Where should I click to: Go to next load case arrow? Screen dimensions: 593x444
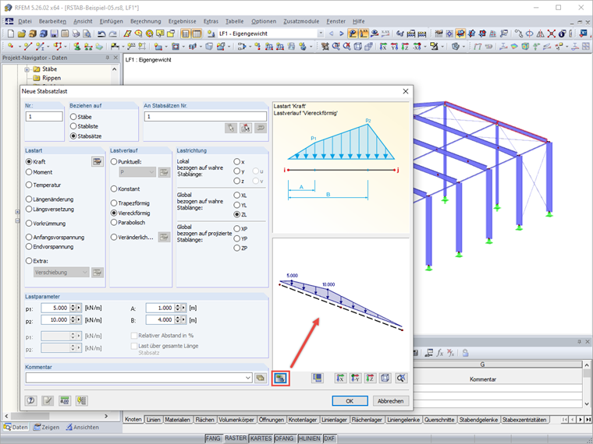(342, 33)
